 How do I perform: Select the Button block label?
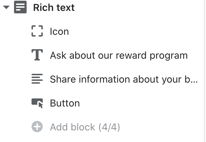[65, 103]
